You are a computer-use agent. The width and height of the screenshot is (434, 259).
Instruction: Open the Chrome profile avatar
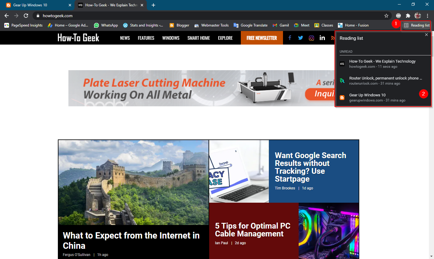(x=418, y=16)
